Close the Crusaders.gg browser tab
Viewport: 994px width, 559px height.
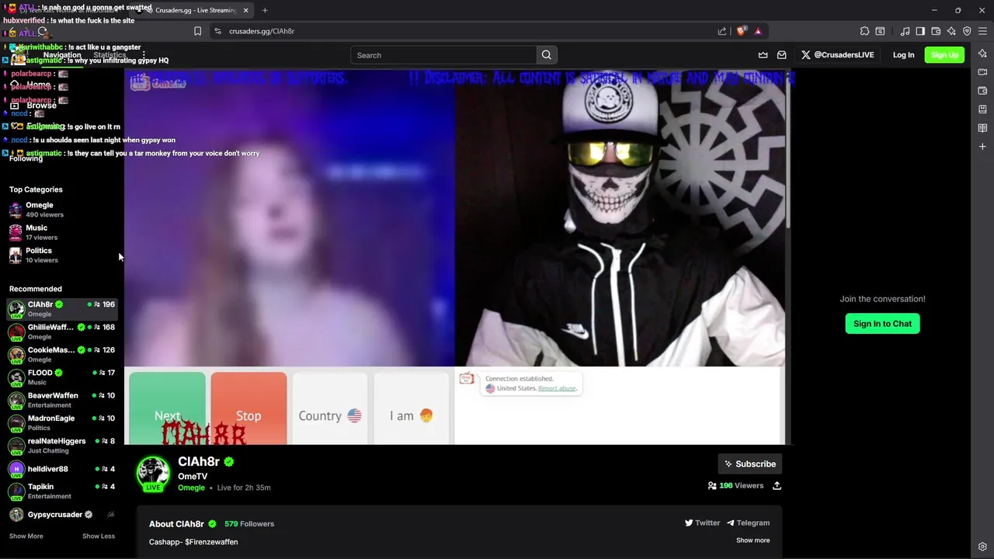point(245,10)
